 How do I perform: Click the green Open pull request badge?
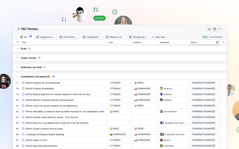point(100,18)
